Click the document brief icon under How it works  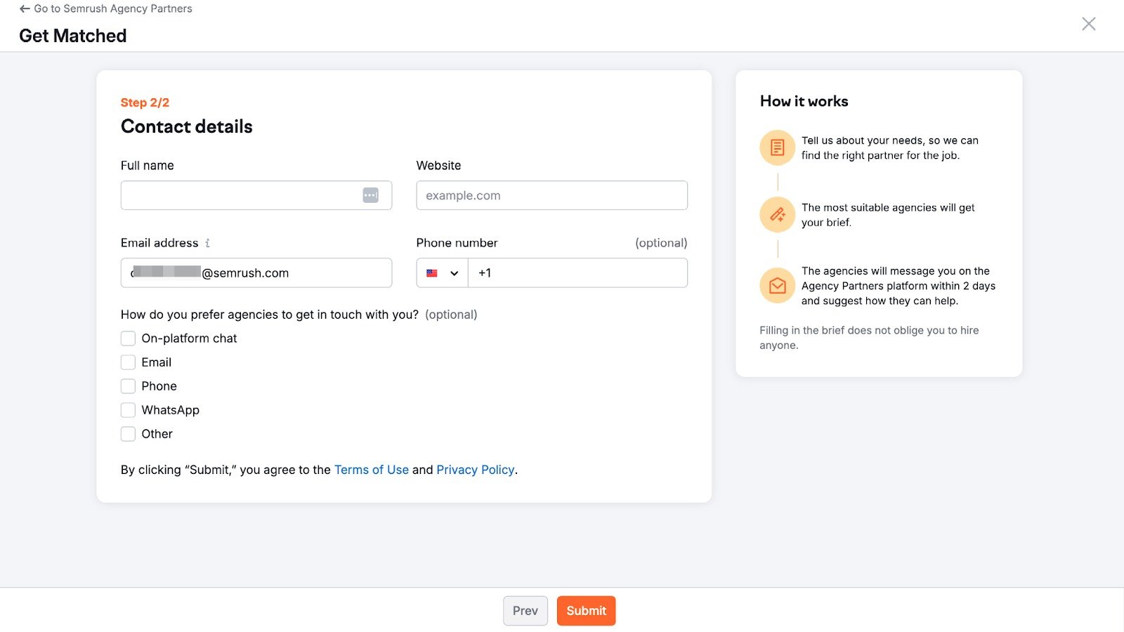[x=777, y=147]
